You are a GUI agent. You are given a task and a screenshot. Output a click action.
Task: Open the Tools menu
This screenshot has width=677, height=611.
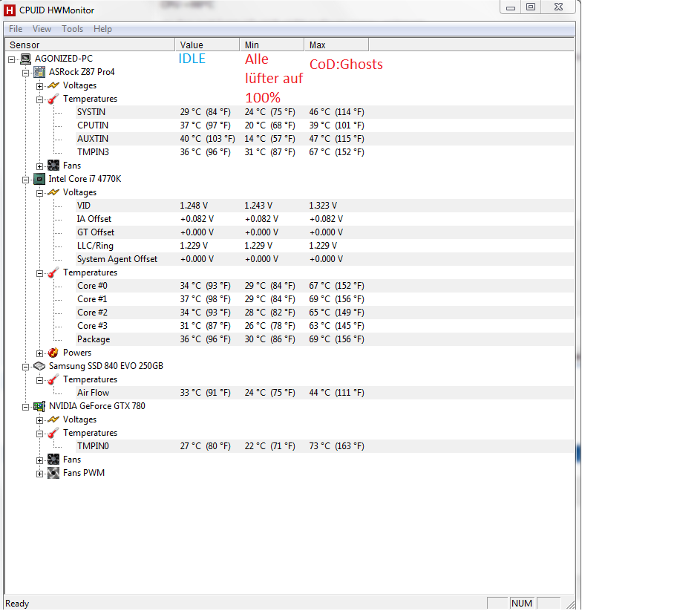72,29
